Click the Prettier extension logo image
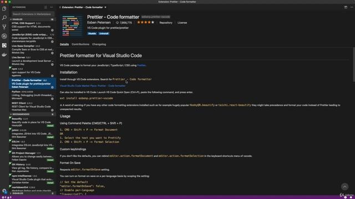Viewport: 355px width, 199px height. [72, 25]
